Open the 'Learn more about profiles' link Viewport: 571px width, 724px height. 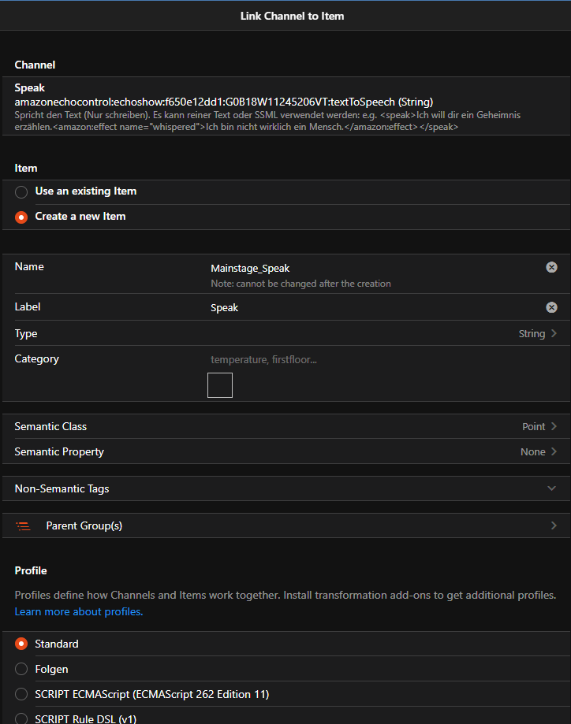pos(79,611)
